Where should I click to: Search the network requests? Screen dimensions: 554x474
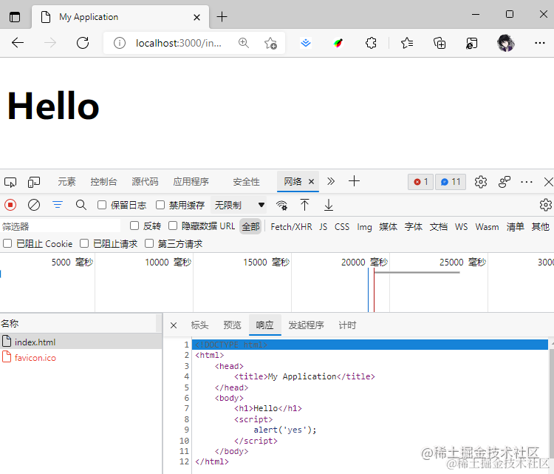(x=81, y=205)
